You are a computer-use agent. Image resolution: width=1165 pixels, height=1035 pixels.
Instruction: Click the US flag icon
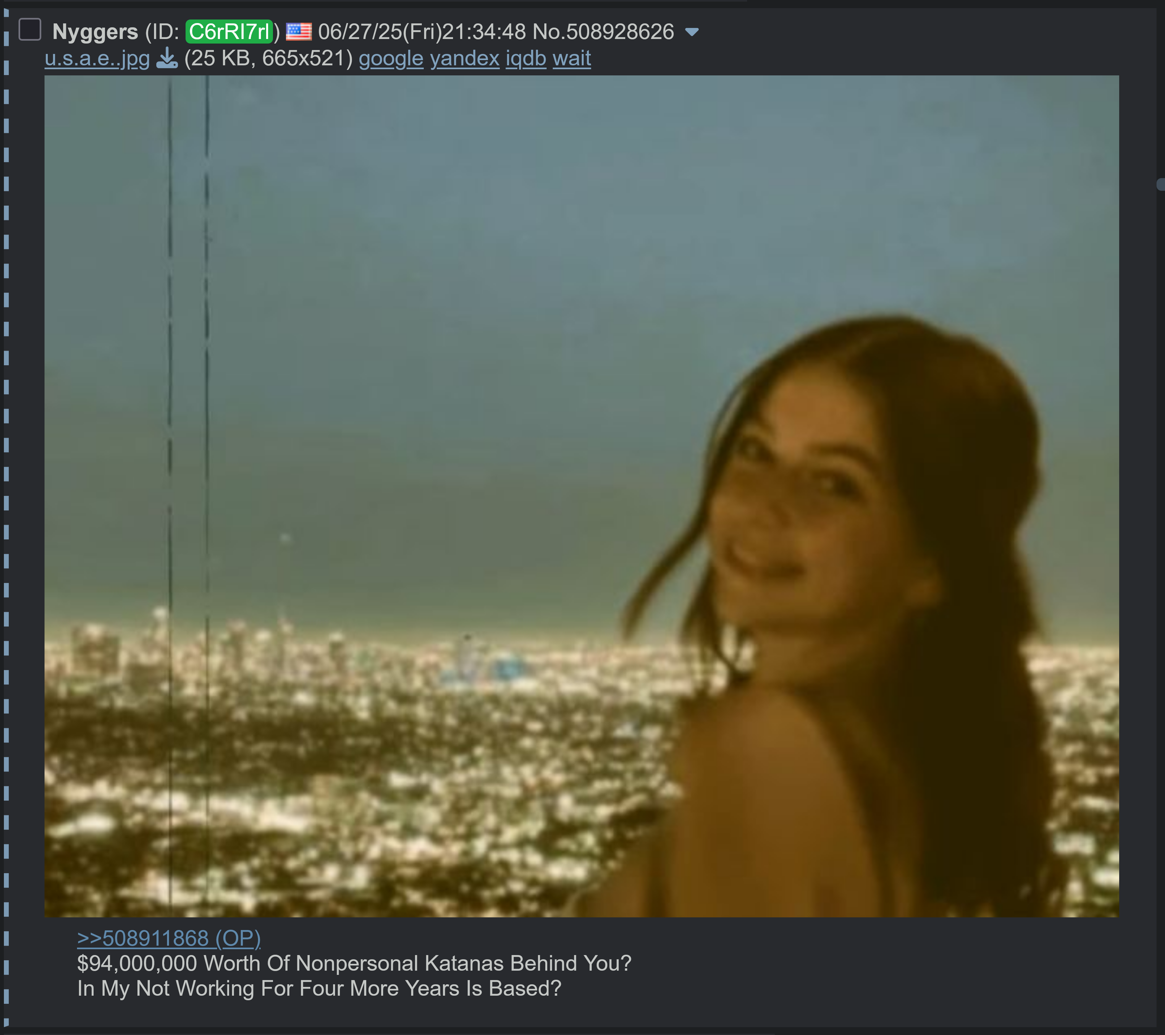click(x=299, y=31)
